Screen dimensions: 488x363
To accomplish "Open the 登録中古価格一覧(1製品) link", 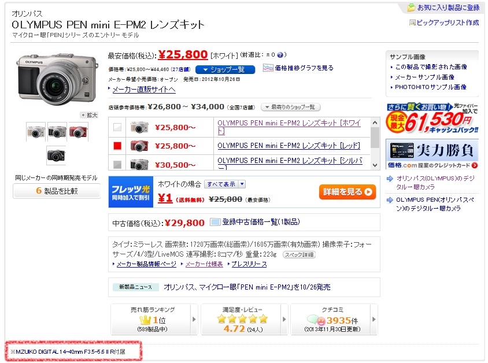I will (261, 222).
